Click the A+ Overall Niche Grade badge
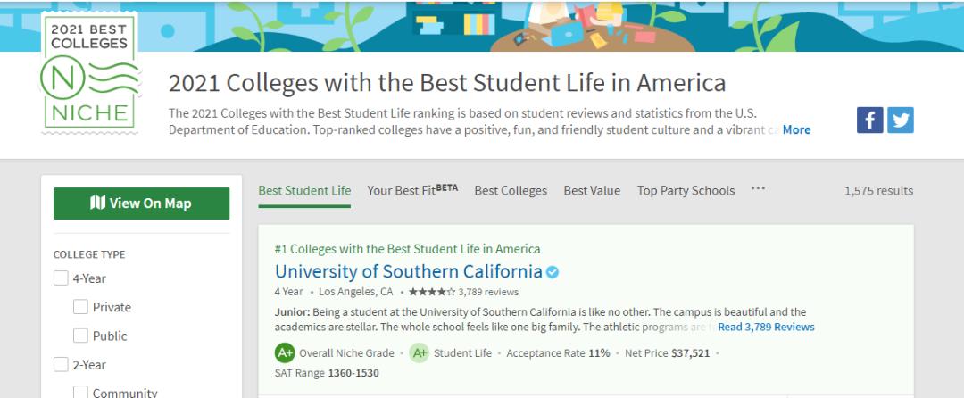 (285, 353)
